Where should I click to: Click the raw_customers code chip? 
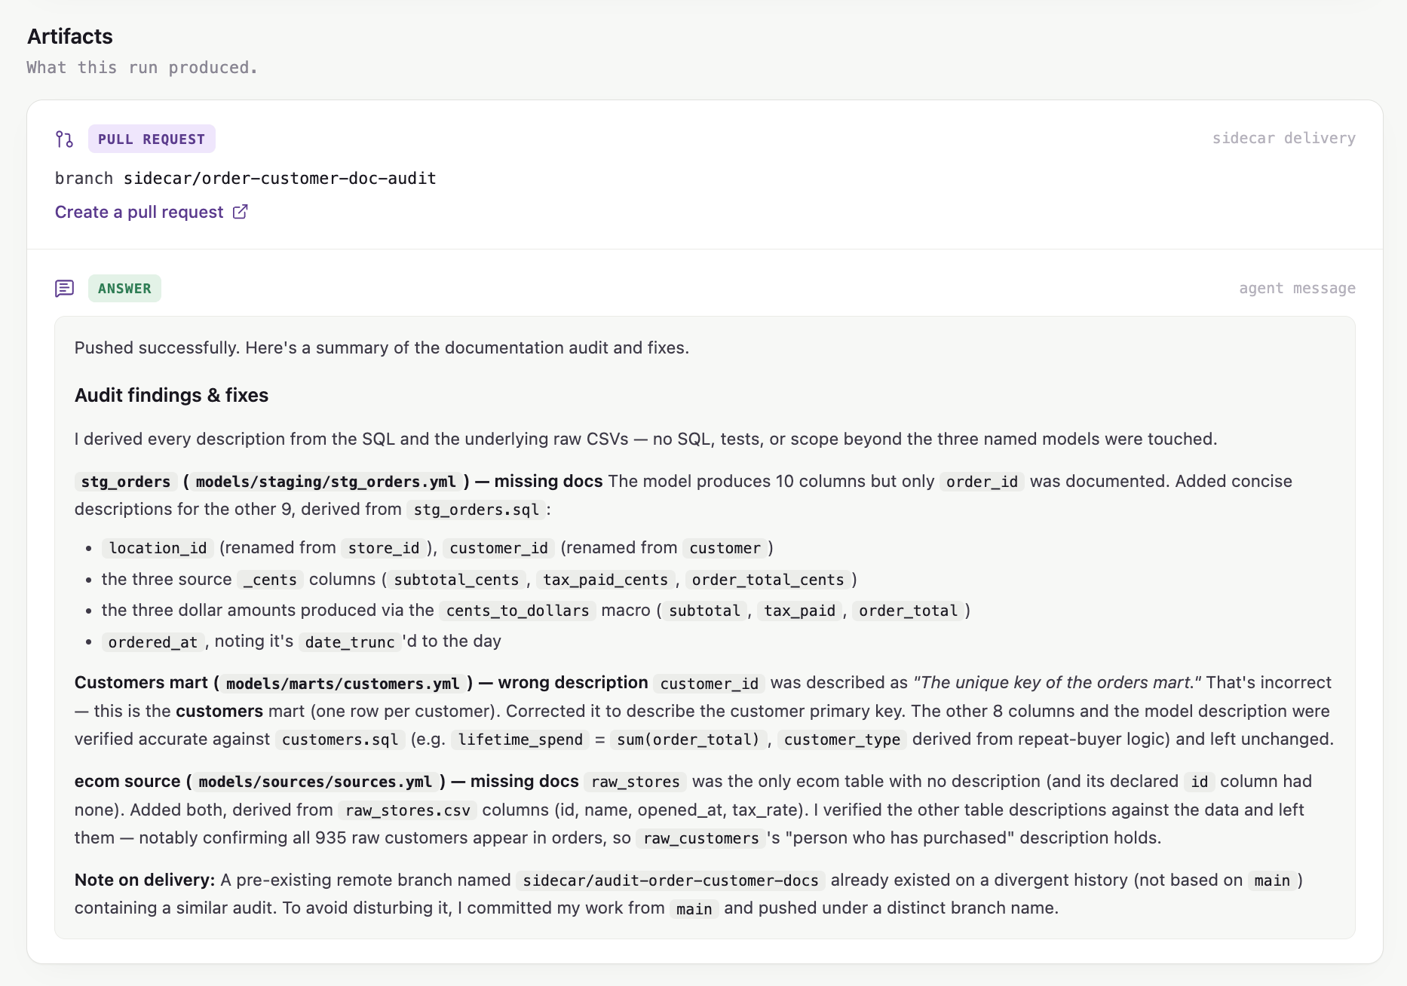tap(701, 838)
